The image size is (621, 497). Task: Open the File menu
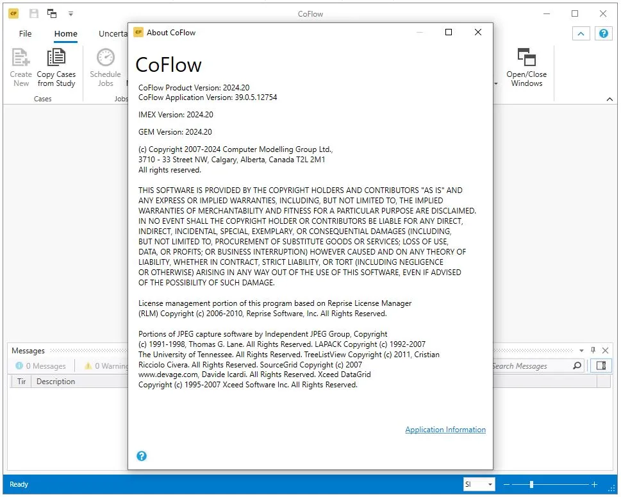(x=25, y=34)
